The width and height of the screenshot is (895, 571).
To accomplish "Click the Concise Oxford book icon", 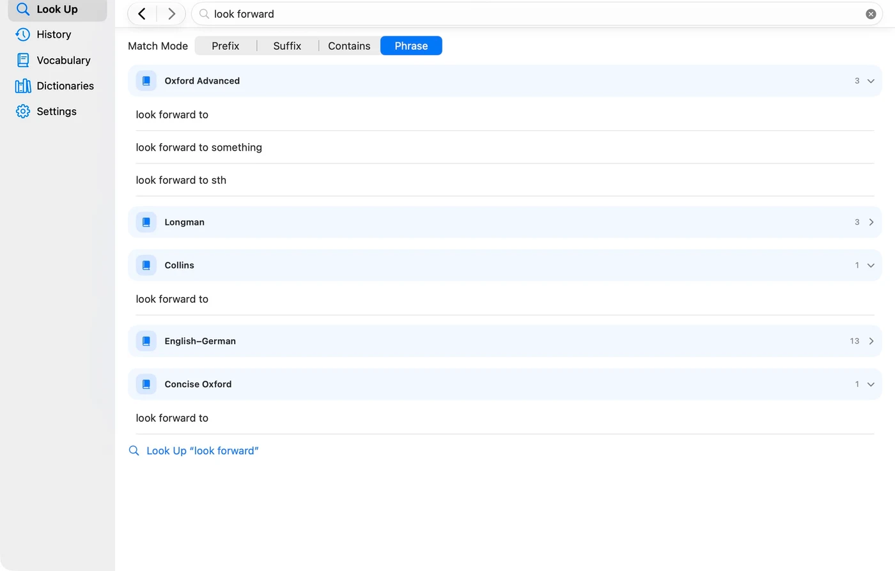I will pos(146,384).
